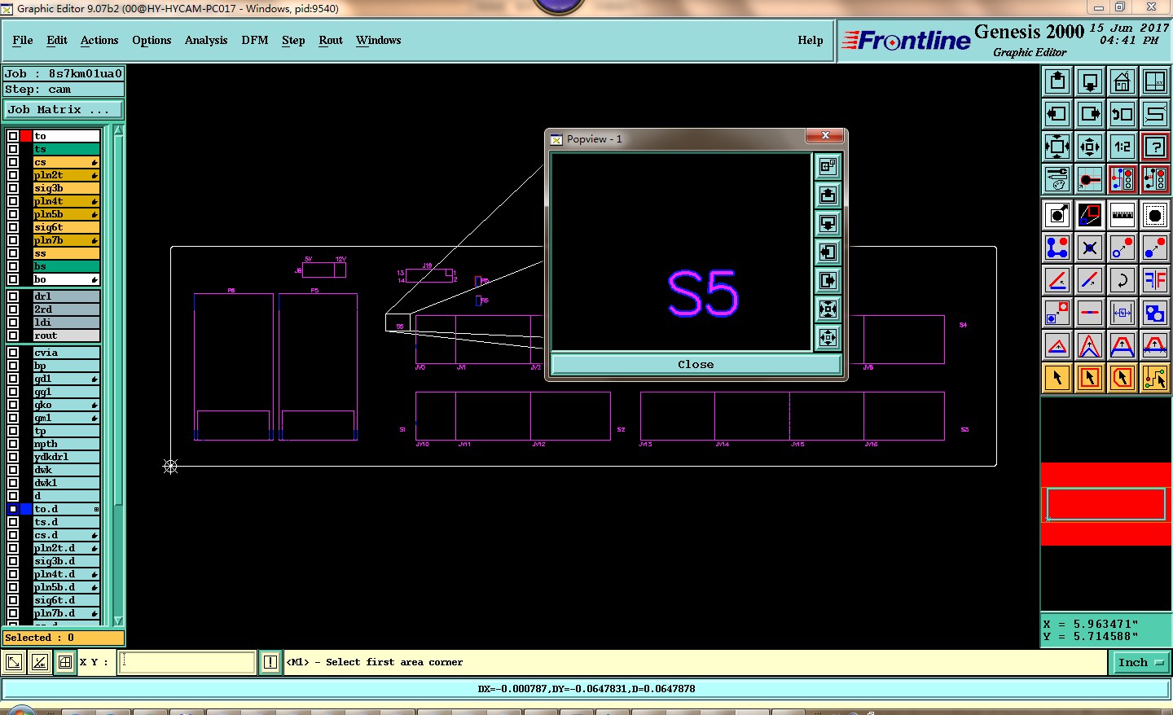Click the plain arrow select tool

point(1057,378)
